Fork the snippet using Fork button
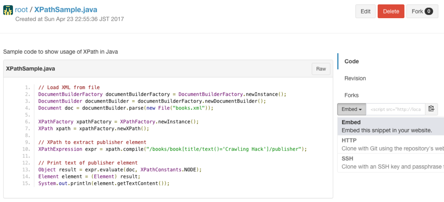The image size is (444, 202). pos(422,11)
